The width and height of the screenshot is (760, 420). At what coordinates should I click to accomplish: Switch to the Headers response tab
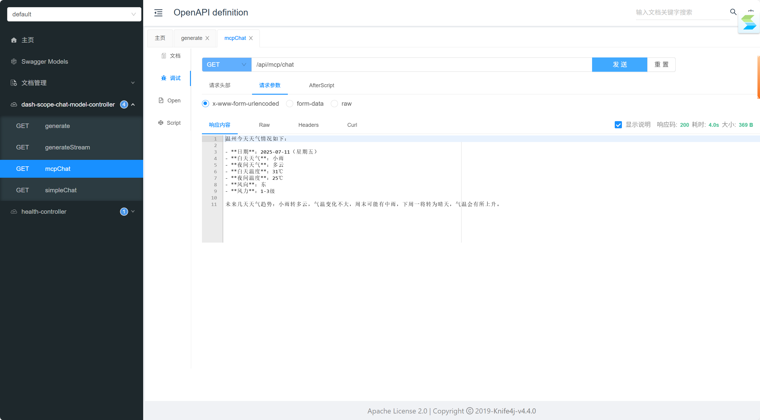tap(308, 125)
